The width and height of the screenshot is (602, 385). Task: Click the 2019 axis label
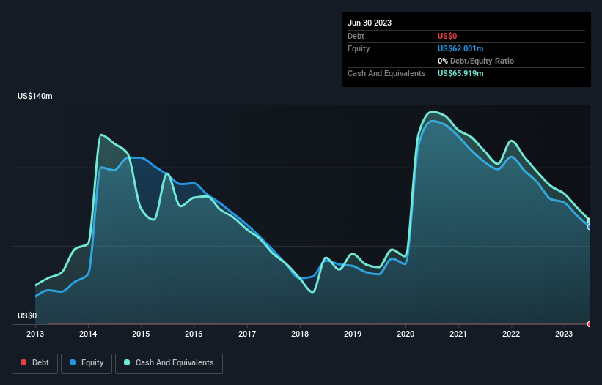(x=353, y=334)
